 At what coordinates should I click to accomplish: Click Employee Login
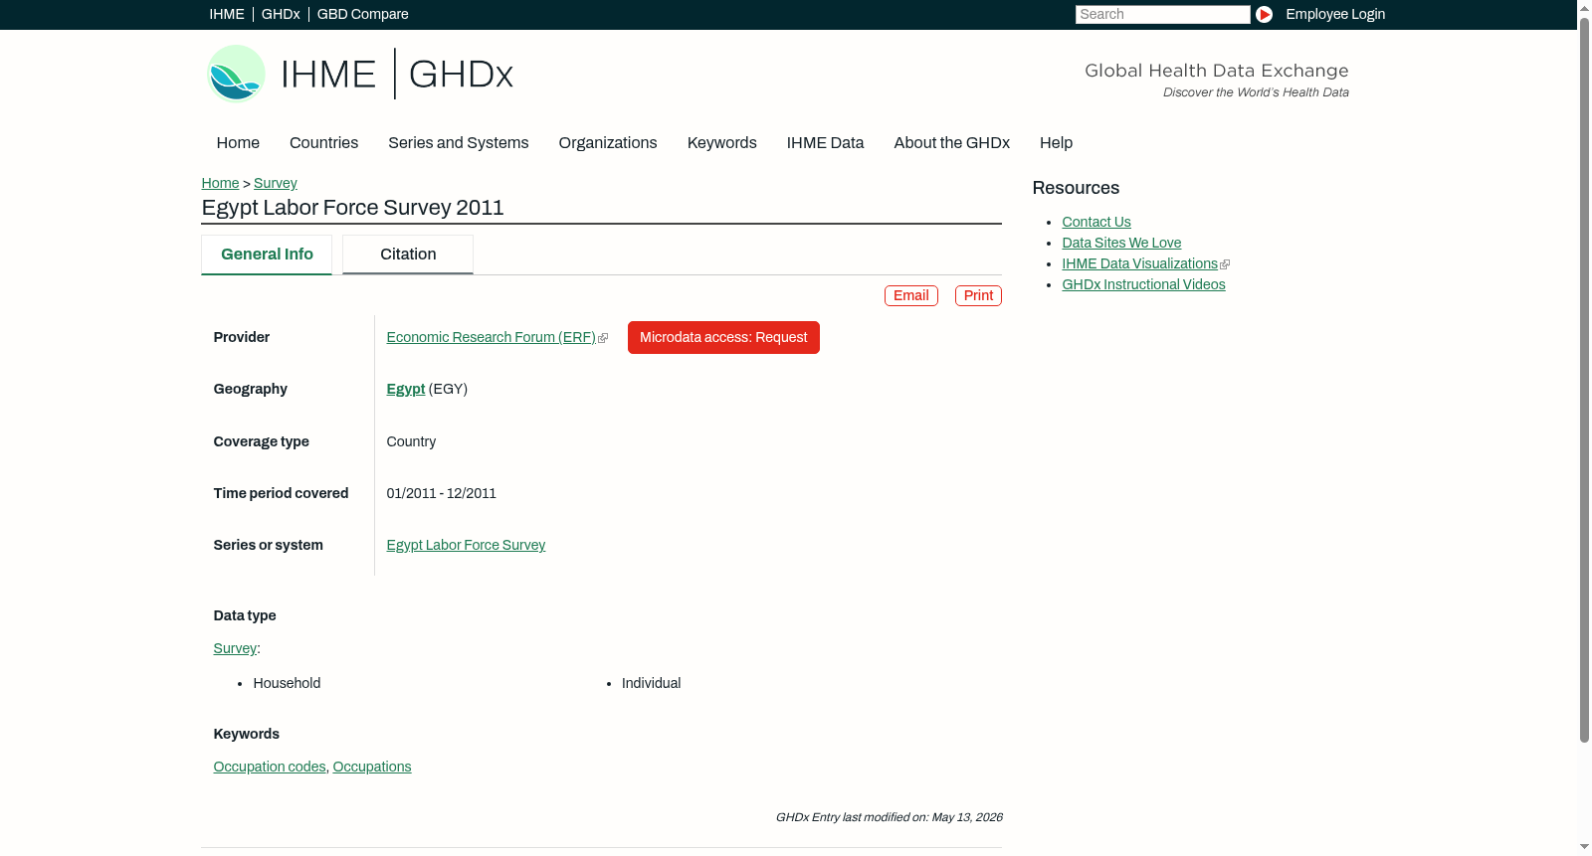(x=1335, y=14)
